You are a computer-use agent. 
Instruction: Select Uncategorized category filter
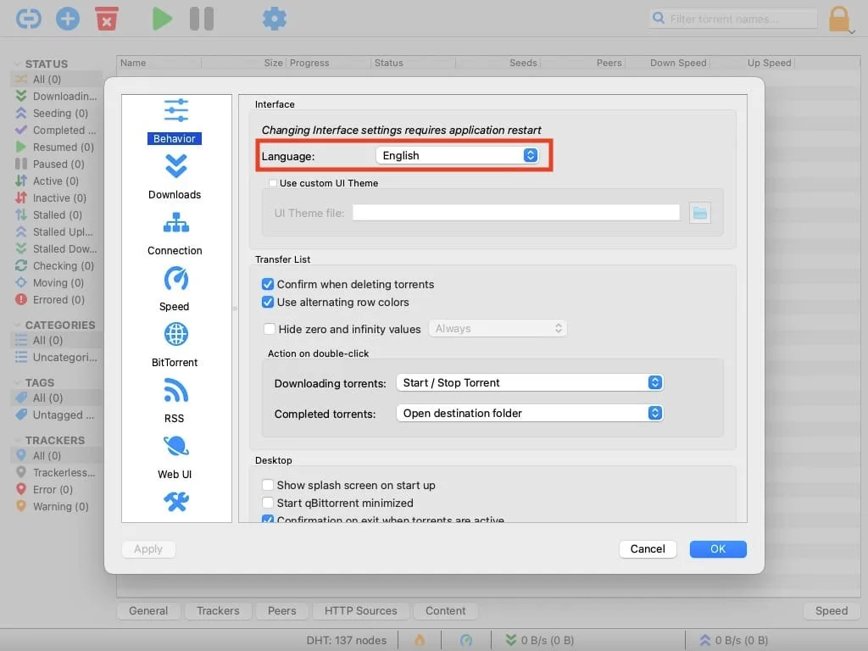pyautogui.click(x=57, y=357)
